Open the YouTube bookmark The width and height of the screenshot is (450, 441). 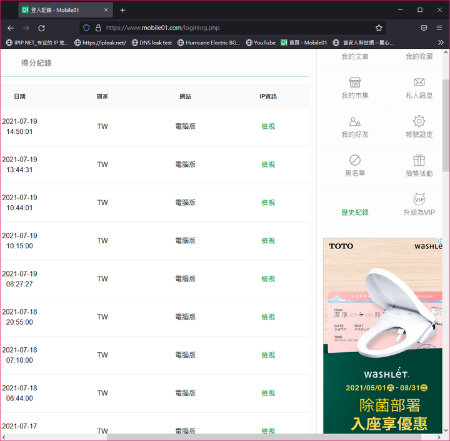tap(261, 43)
